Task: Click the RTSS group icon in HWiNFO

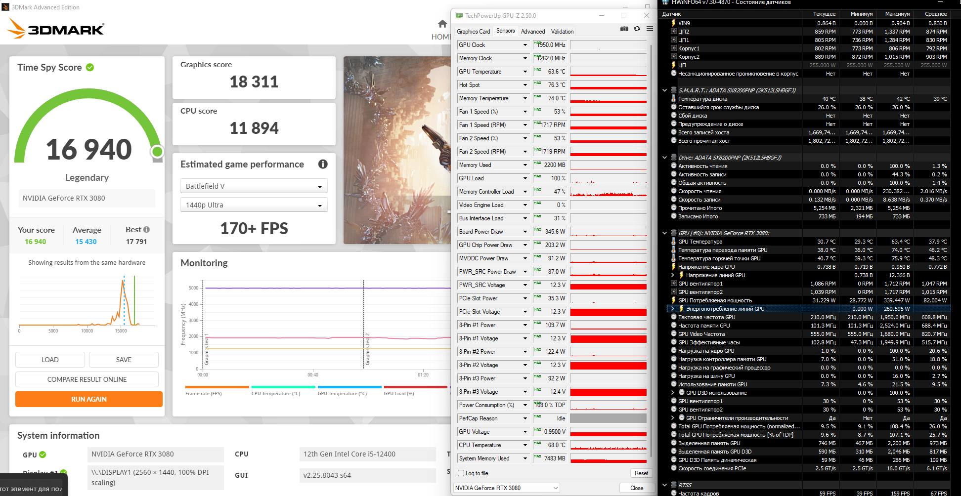Action: (673, 485)
